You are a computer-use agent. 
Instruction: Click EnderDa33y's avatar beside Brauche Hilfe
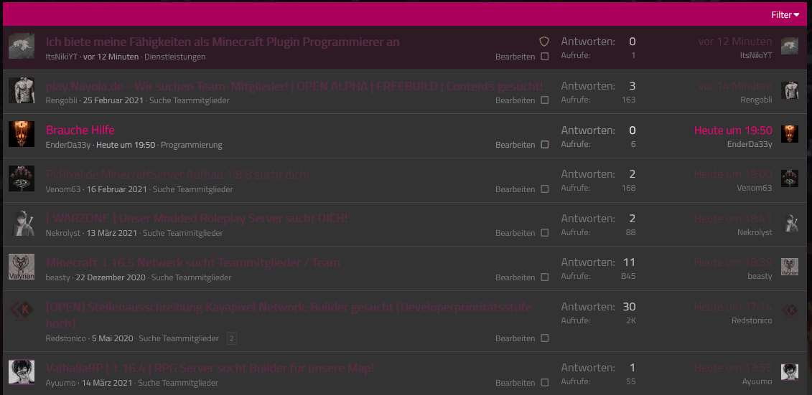(x=22, y=135)
